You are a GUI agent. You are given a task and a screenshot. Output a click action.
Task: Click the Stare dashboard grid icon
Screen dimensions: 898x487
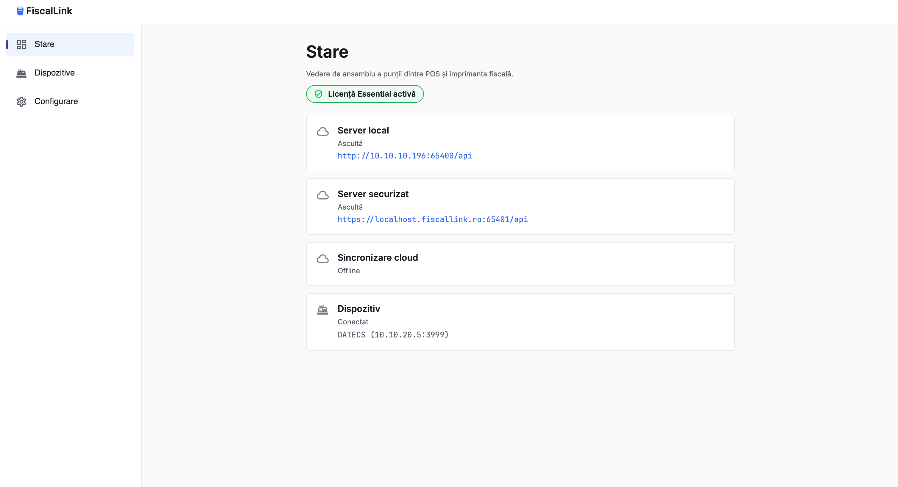(22, 45)
